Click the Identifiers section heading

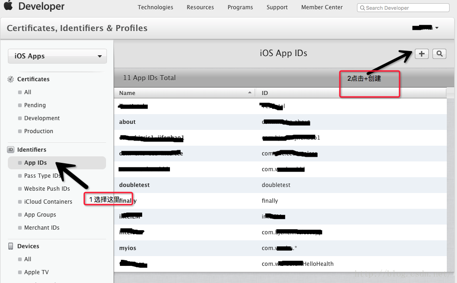click(x=32, y=149)
